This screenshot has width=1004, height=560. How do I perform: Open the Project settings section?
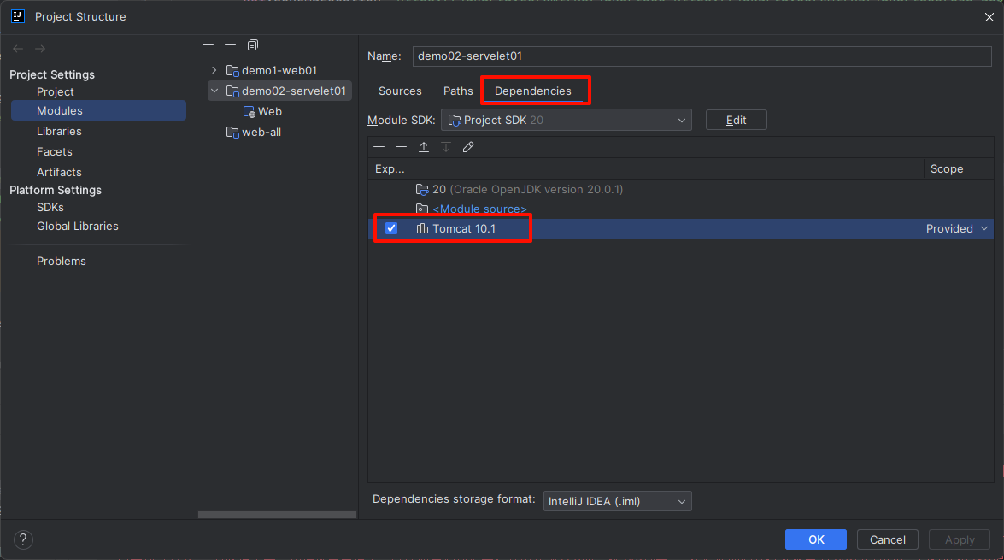coord(55,91)
